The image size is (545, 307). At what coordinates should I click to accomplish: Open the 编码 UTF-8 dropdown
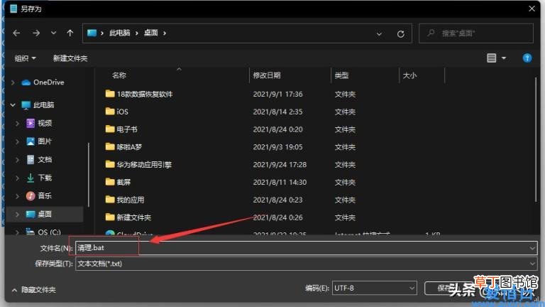click(x=375, y=289)
